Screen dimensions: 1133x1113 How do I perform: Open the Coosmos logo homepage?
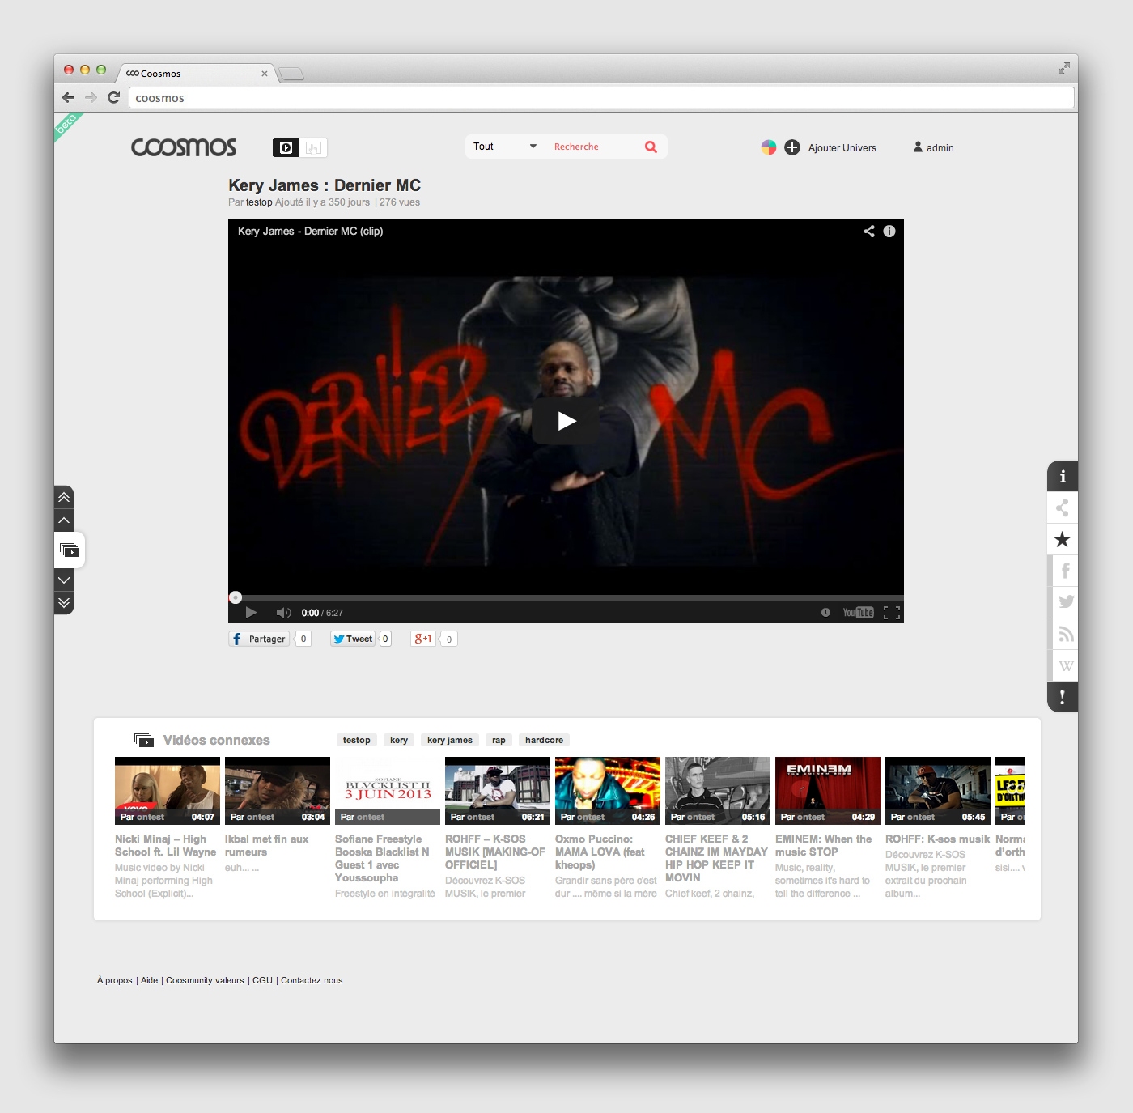(184, 147)
